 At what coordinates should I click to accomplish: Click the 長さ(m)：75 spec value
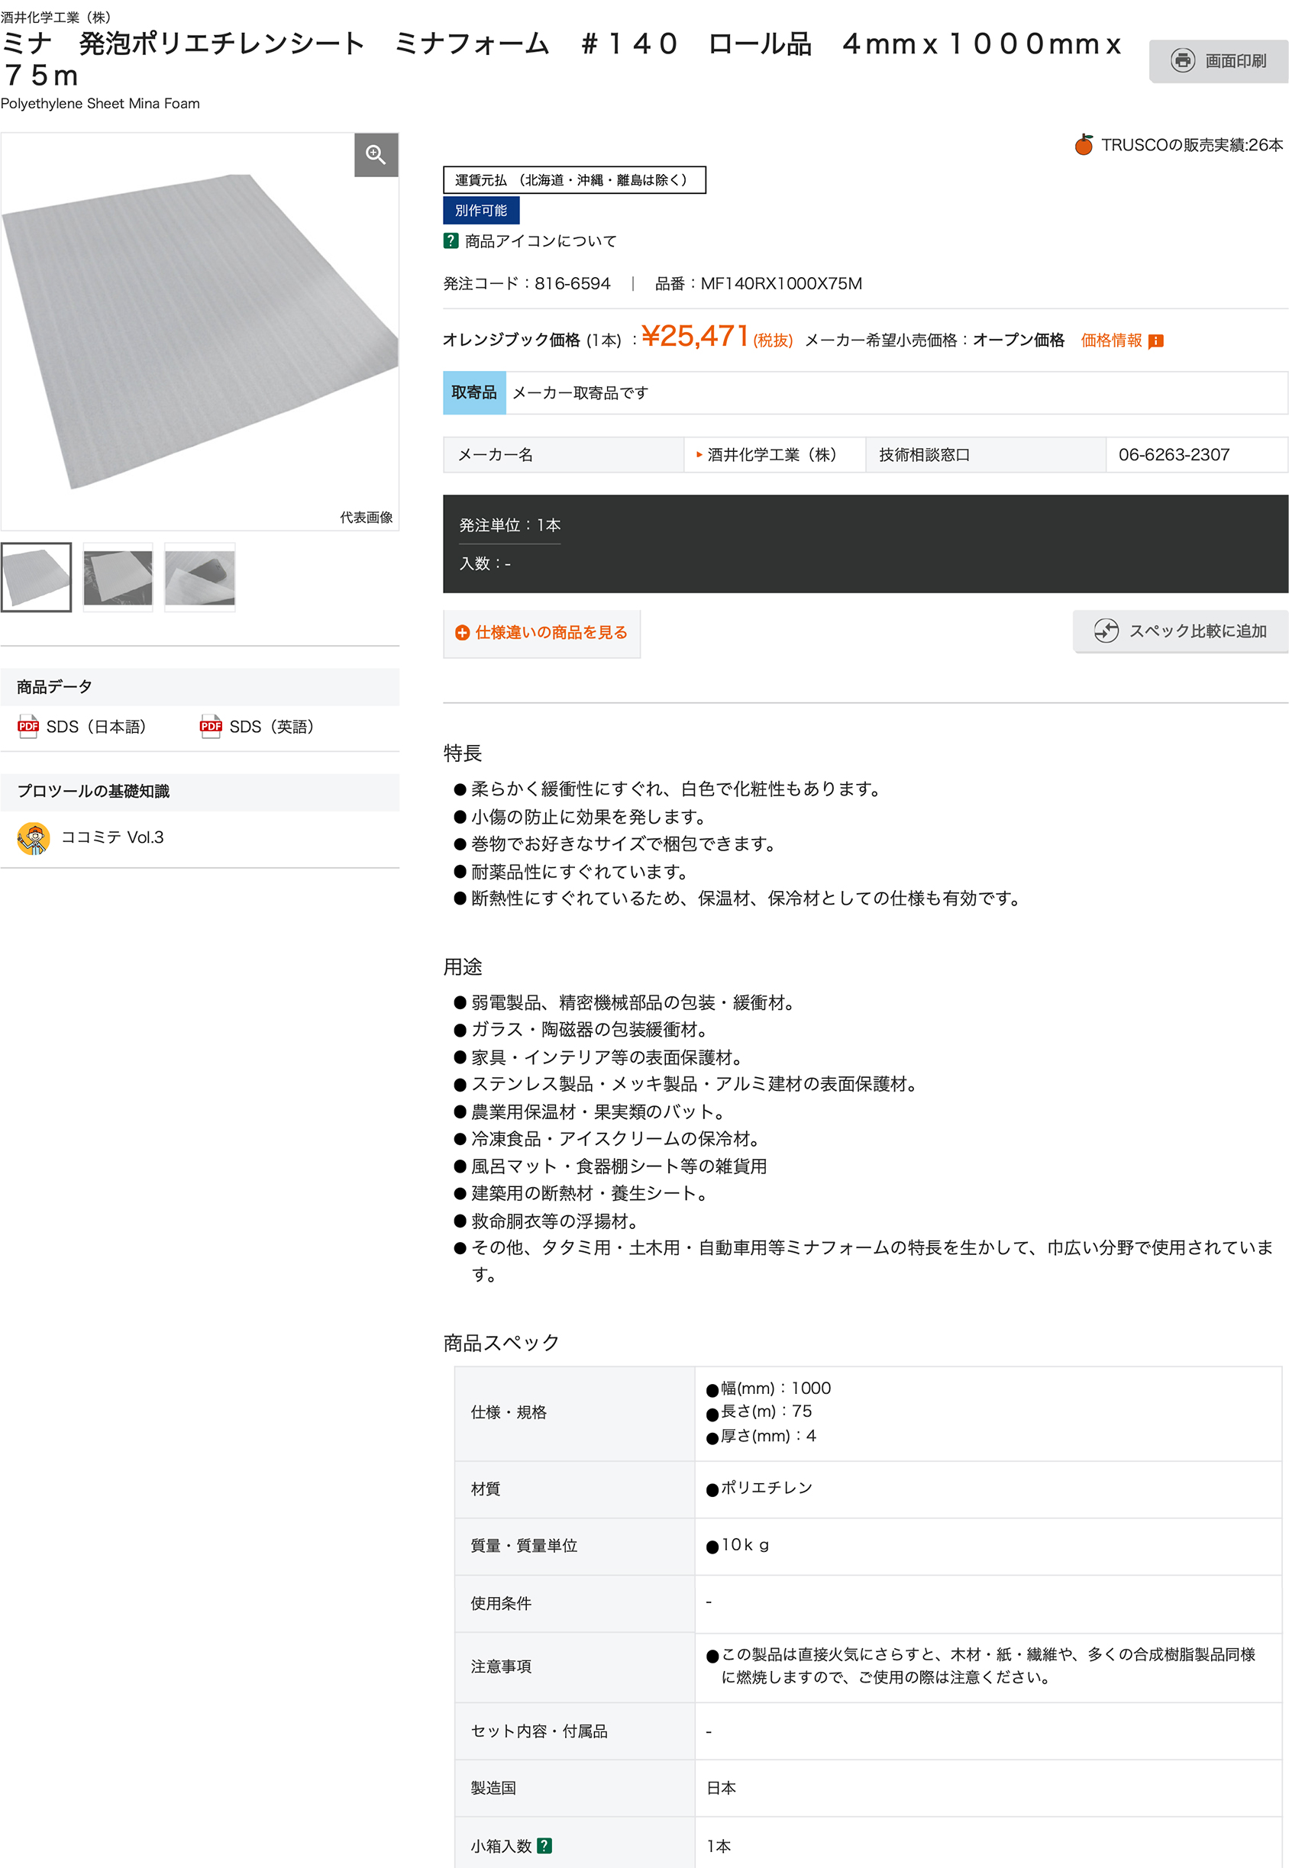pos(766,1411)
